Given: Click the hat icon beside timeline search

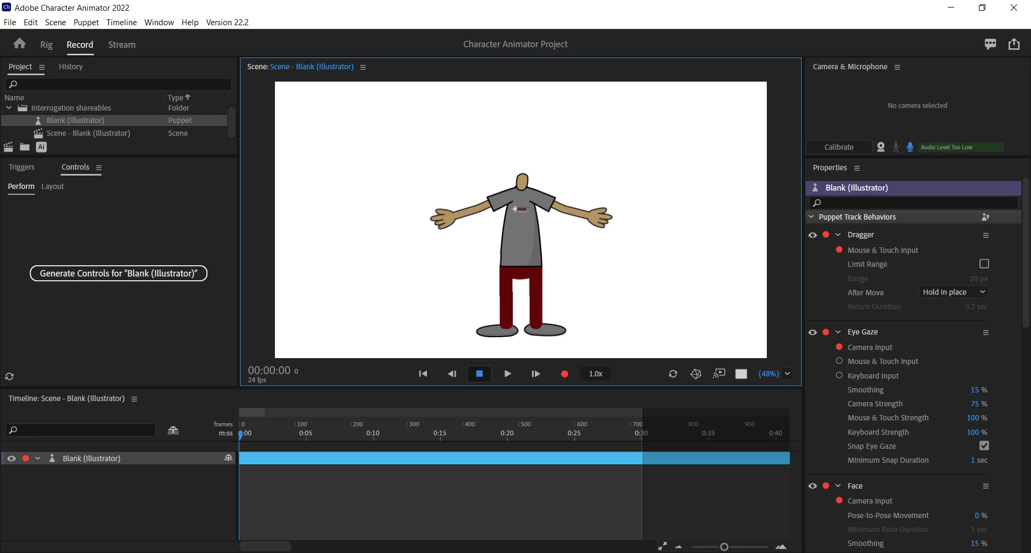Looking at the screenshot, I should 173,430.
